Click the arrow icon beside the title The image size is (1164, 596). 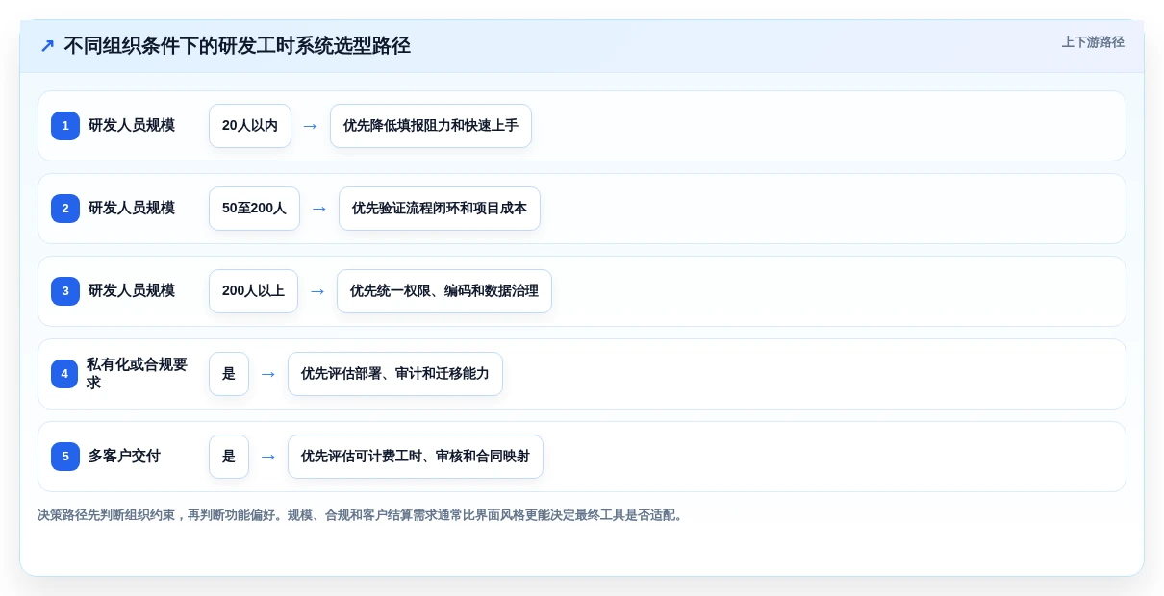coord(47,46)
